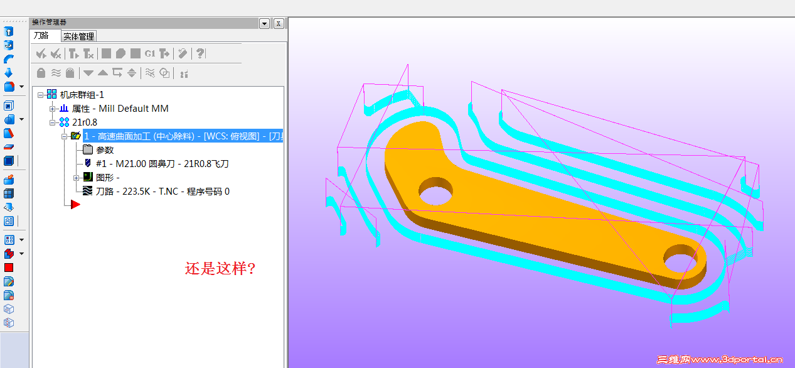Select the 21r0.8 toolpath group
This screenshot has height=368, width=795.
pos(85,122)
